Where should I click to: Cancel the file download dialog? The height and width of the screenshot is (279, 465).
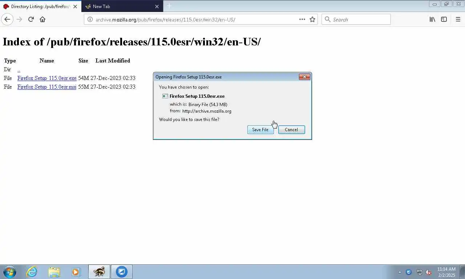291,130
